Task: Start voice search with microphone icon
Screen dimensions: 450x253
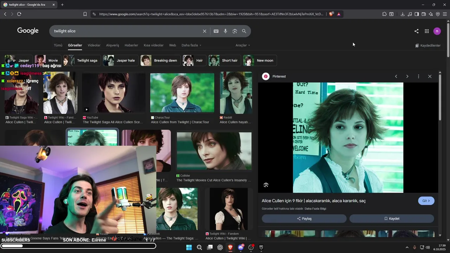Action: (x=225, y=31)
